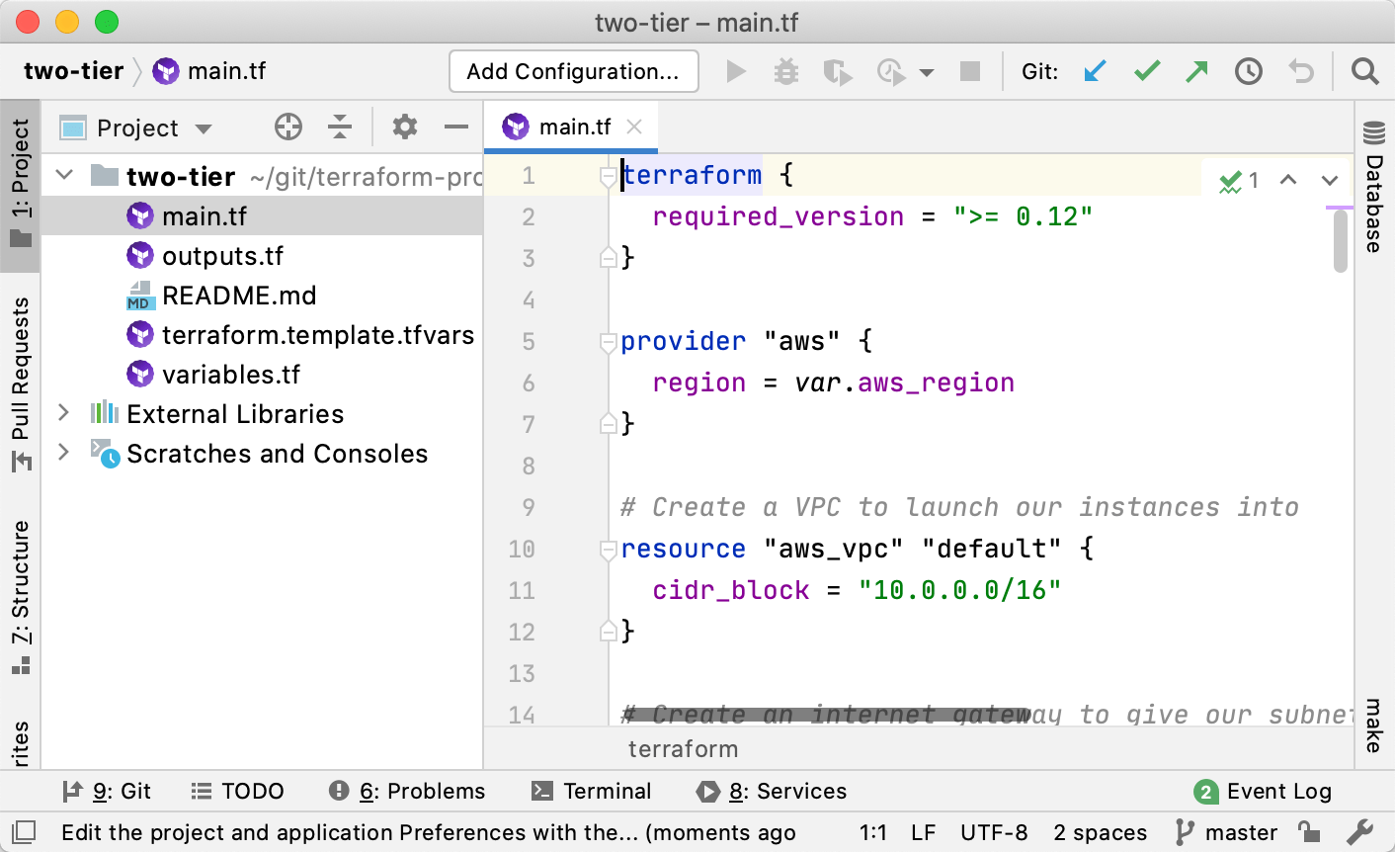Show Git history via the clock icon
This screenshot has width=1395, height=852.
pyautogui.click(x=1248, y=70)
